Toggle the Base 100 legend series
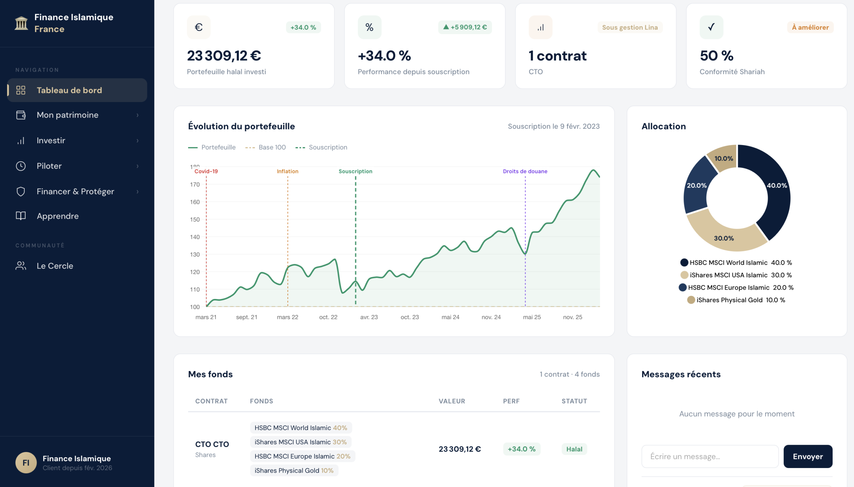The image size is (854, 487). 265,147
